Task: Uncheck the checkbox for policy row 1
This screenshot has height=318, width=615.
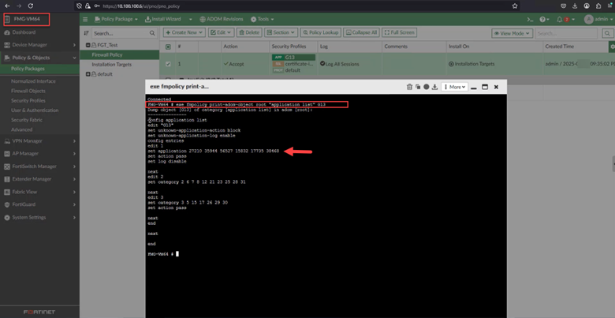Action: (168, 64)
